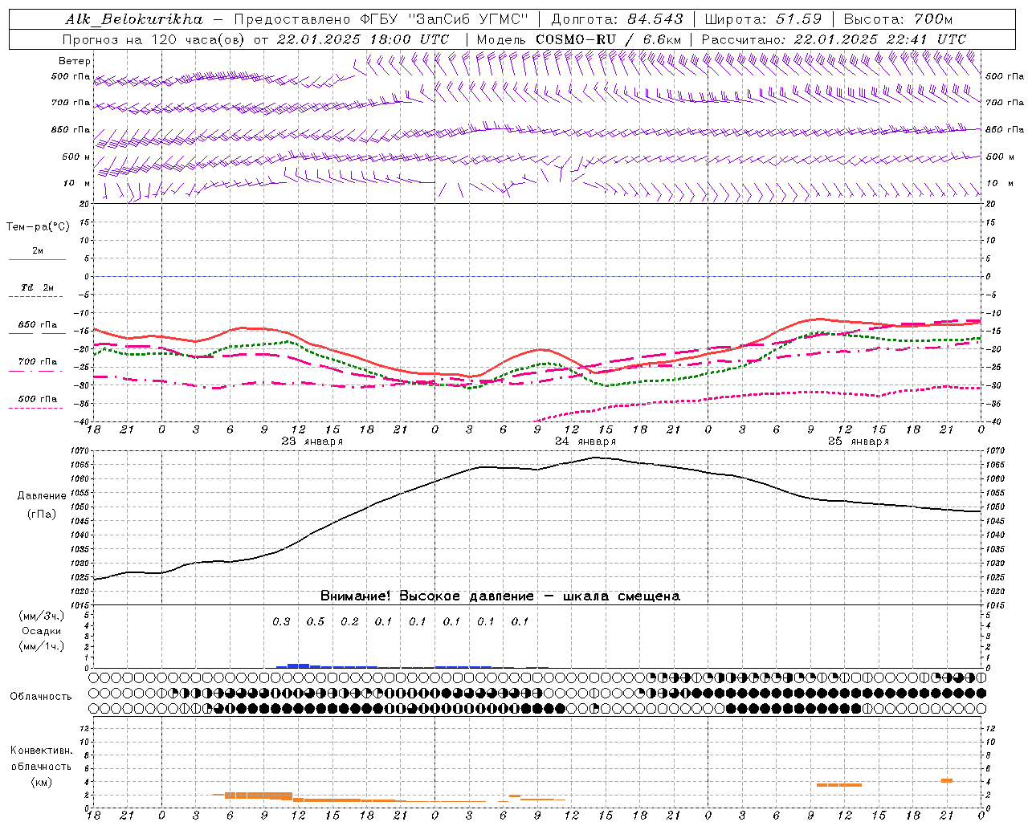1028x822 pixels.
Task: Click the (мм/3ч.) precipitation unit label
Action: pos(41,616)
